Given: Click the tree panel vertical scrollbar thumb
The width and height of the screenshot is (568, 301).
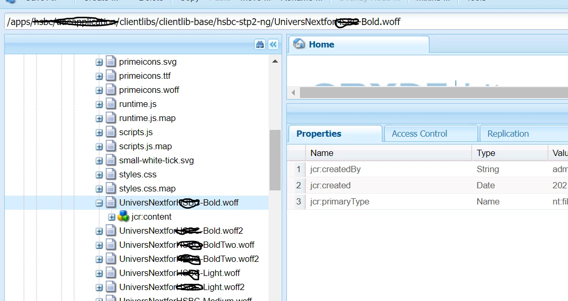Looking at the screenshot, I should pyautogui.click(x=275, y=160).
